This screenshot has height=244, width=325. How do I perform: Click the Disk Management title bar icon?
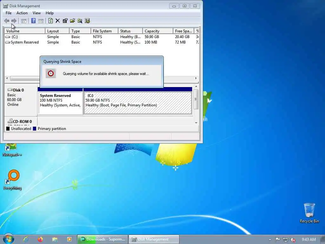click(x=6, y=6)
